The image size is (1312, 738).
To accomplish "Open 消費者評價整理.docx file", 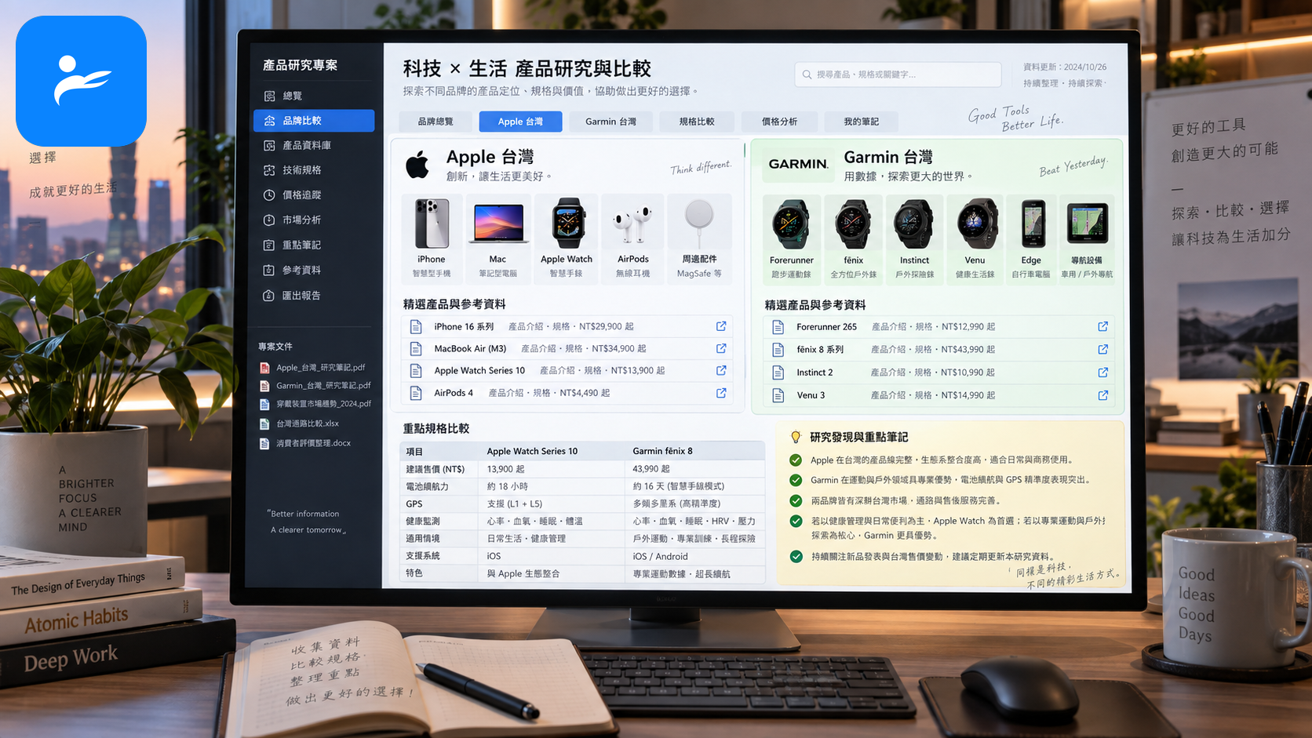I will (306, 443).
